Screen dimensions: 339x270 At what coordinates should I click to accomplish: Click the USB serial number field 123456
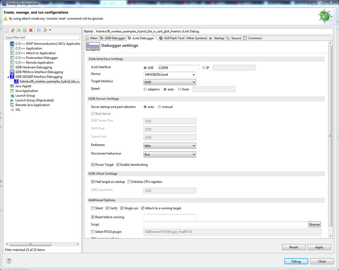click(x=178, y=68)
